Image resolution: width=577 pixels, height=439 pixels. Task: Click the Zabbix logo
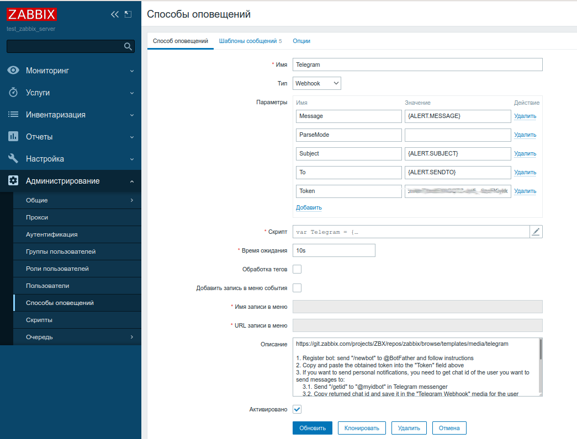coord(31,14)
